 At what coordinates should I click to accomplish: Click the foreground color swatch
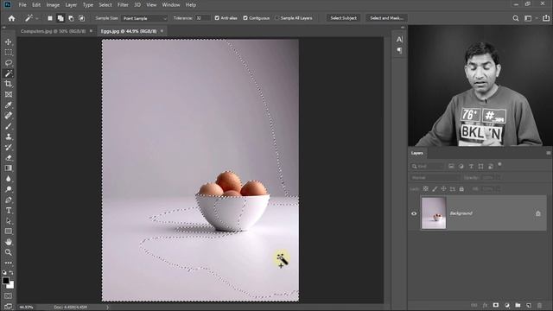pyautogui.click(x=6, y=281)
